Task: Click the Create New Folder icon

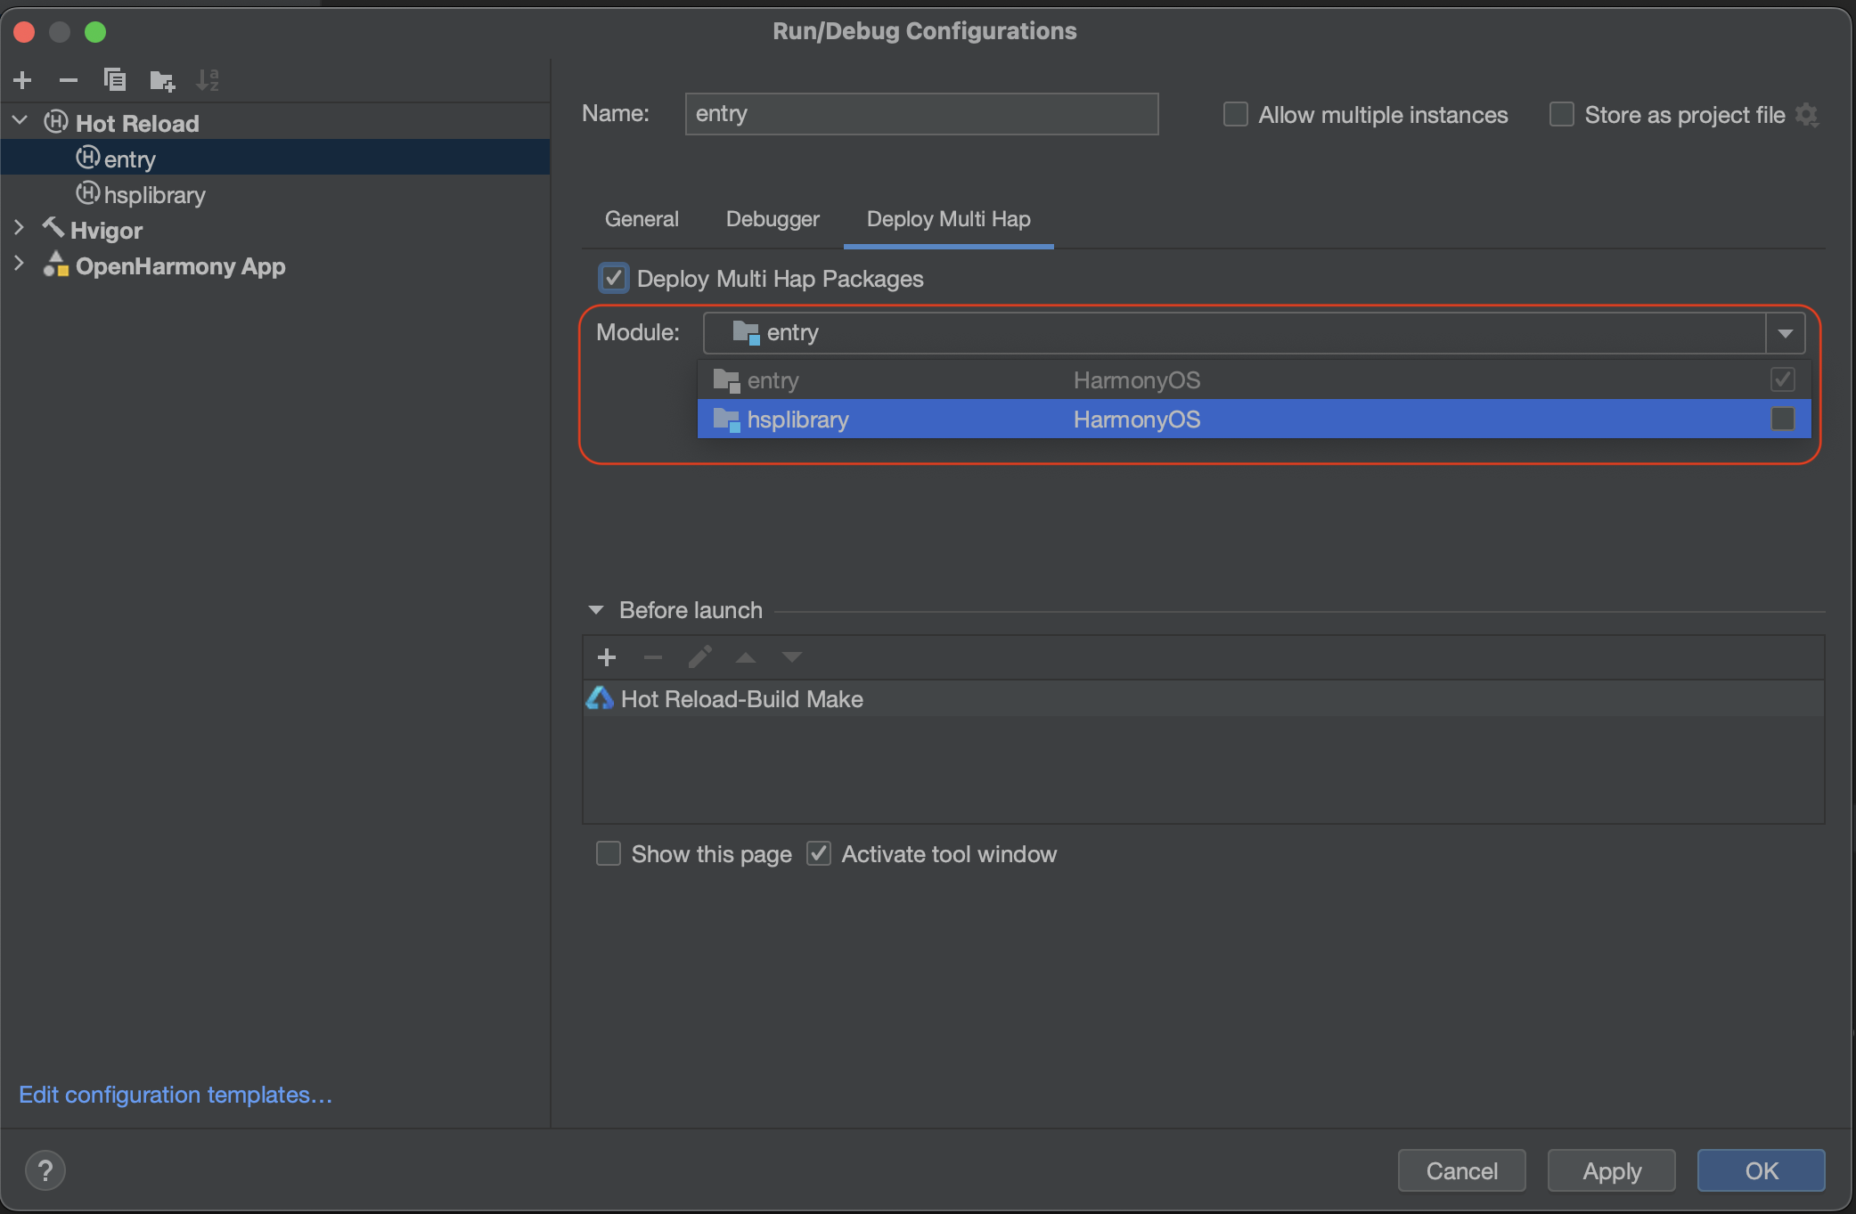Action: [x=162, y=81]
